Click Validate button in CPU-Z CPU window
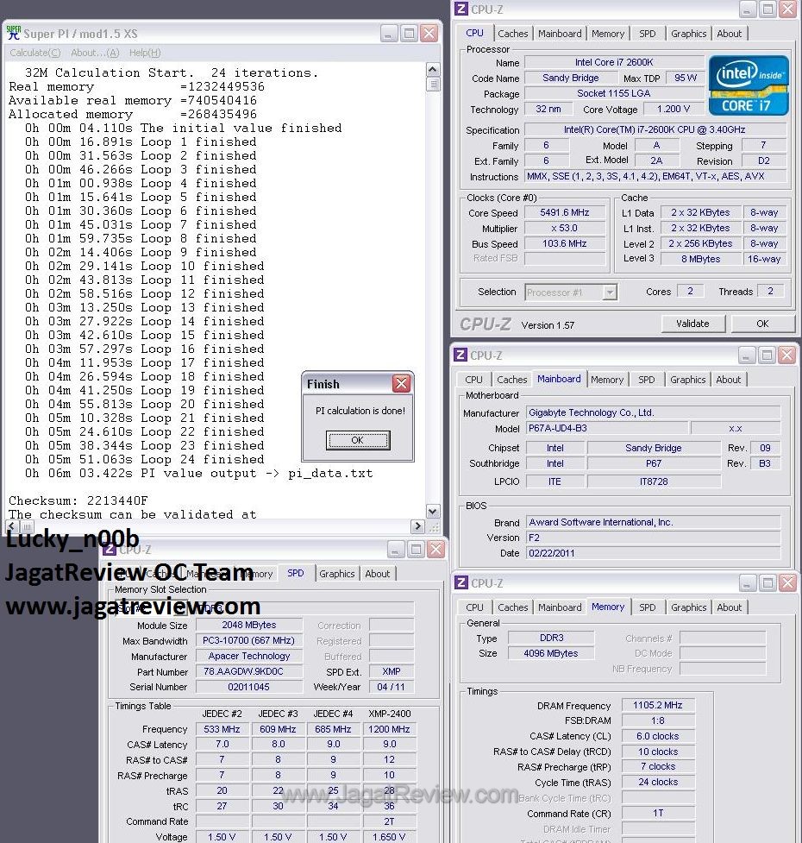Screen dimensions: 802x843 pyautogui.click(x=693, y=324)
